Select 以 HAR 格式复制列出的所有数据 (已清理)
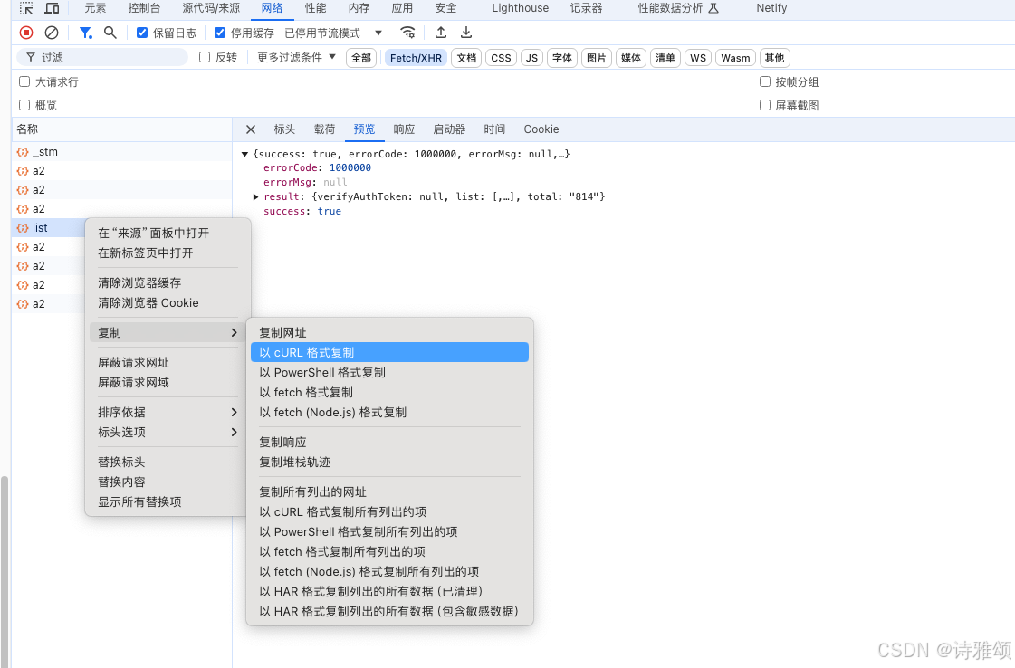 (389, 592)
